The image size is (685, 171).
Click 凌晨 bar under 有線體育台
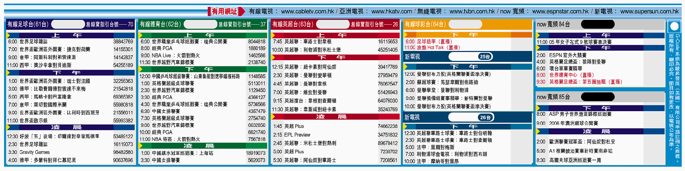(203, 146)
